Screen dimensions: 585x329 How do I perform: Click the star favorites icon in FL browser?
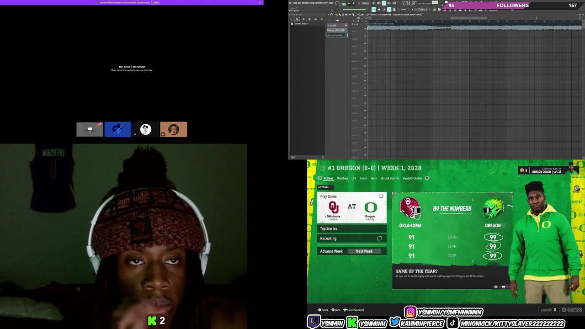coord(322,19)
